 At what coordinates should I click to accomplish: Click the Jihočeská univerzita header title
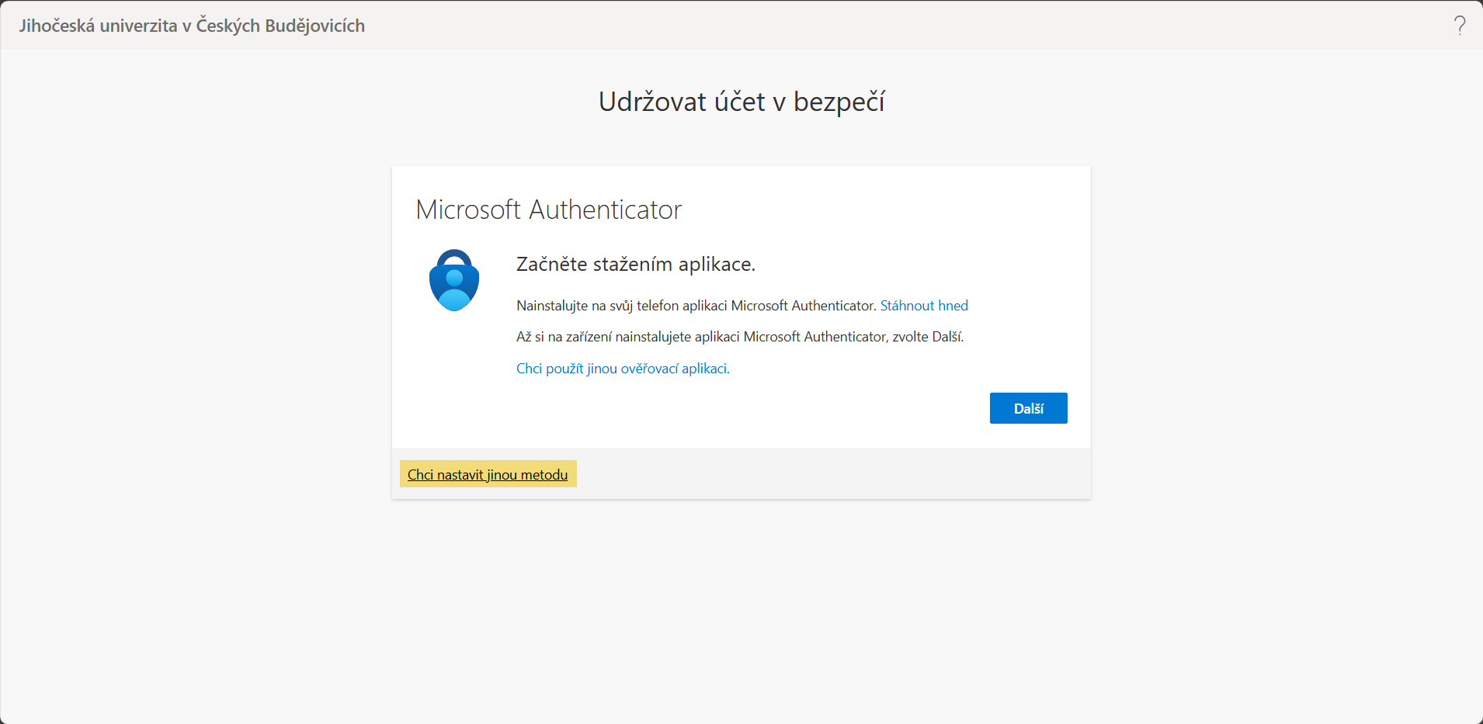(192, 26)
